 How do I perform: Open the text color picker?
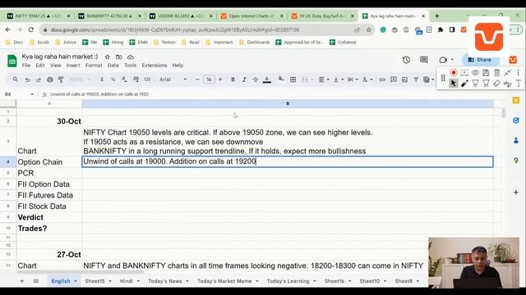[x=267, y=79]
